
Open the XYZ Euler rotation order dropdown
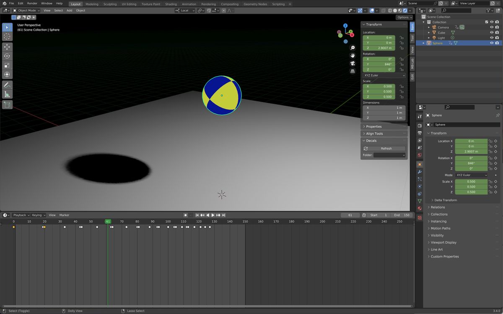[383, 75]
